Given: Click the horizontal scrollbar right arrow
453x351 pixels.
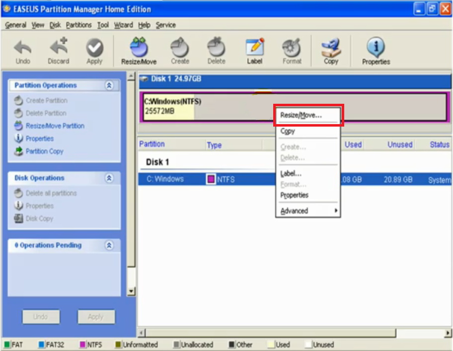Looking at the screenshot, I should (x=448, y=333).
